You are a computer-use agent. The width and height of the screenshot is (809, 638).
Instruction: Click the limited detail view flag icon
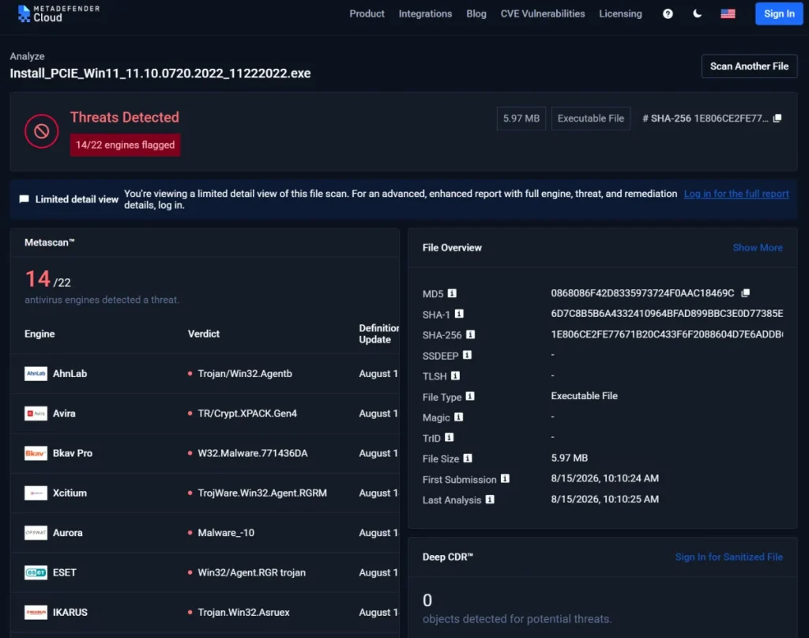24,199
